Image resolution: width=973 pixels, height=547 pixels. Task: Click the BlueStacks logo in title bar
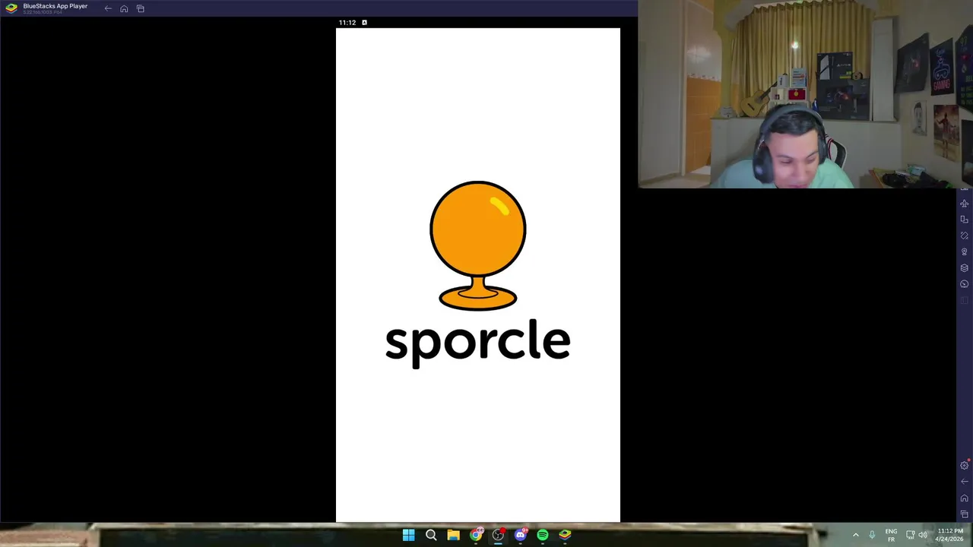pos(11,8)
